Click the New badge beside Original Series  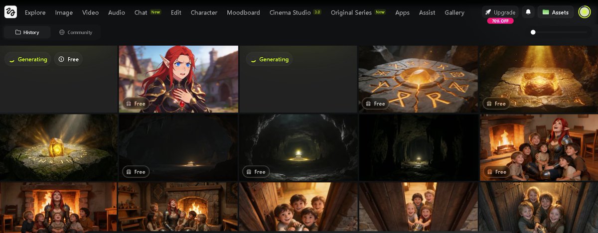[x=380, y=12]
